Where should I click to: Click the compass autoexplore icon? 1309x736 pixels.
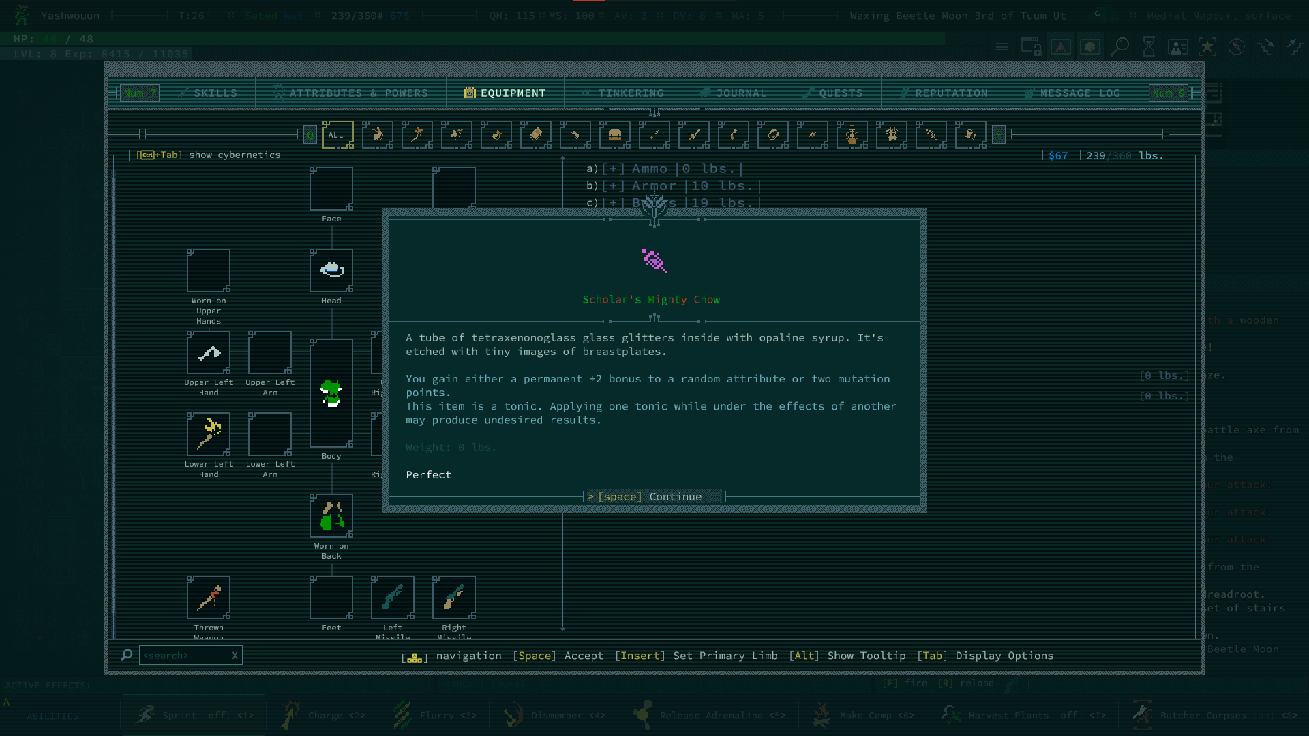(x=1237, y=47)
